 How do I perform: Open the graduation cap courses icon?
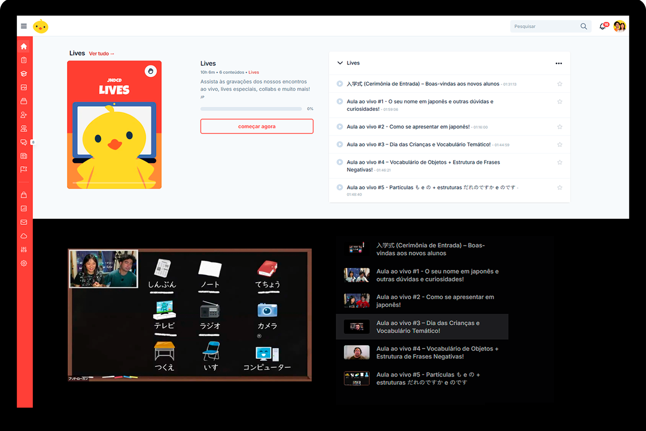click(x=24, y=74)
